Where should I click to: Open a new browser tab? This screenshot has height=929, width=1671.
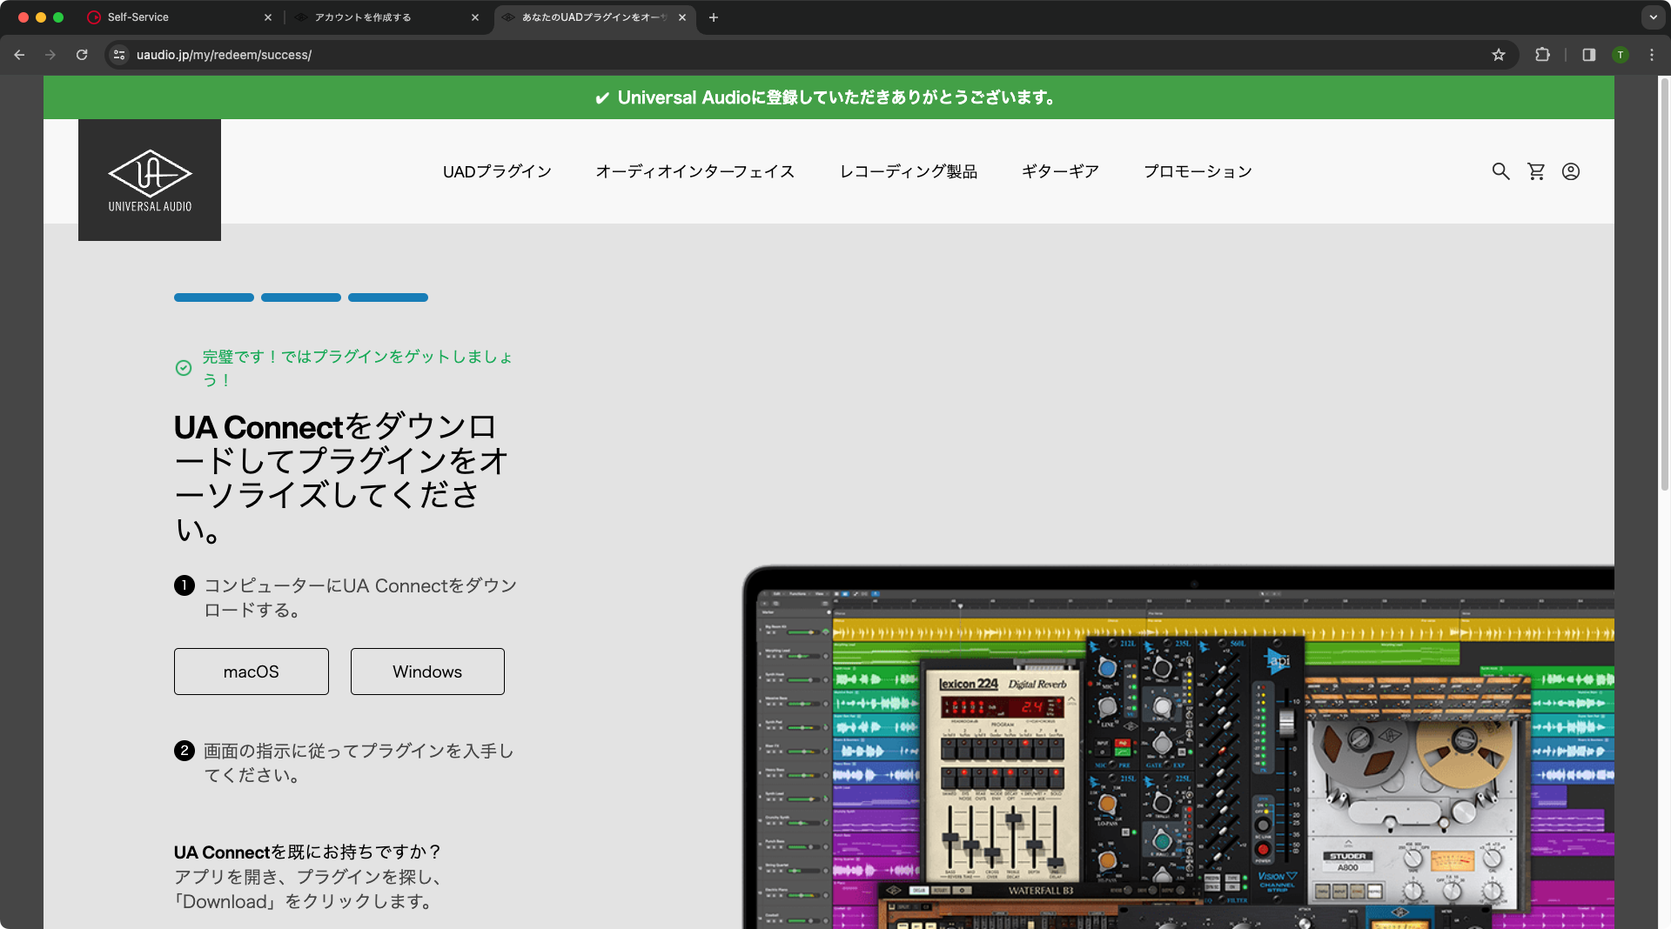click(x=714, y=17)
